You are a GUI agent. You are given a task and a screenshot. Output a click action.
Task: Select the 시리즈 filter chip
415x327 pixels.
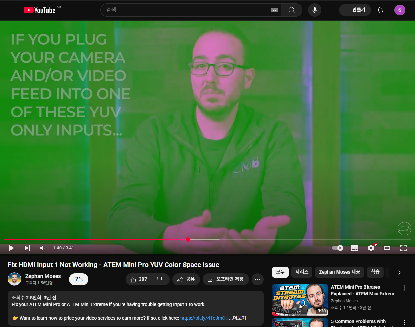(x=302, y=272)
